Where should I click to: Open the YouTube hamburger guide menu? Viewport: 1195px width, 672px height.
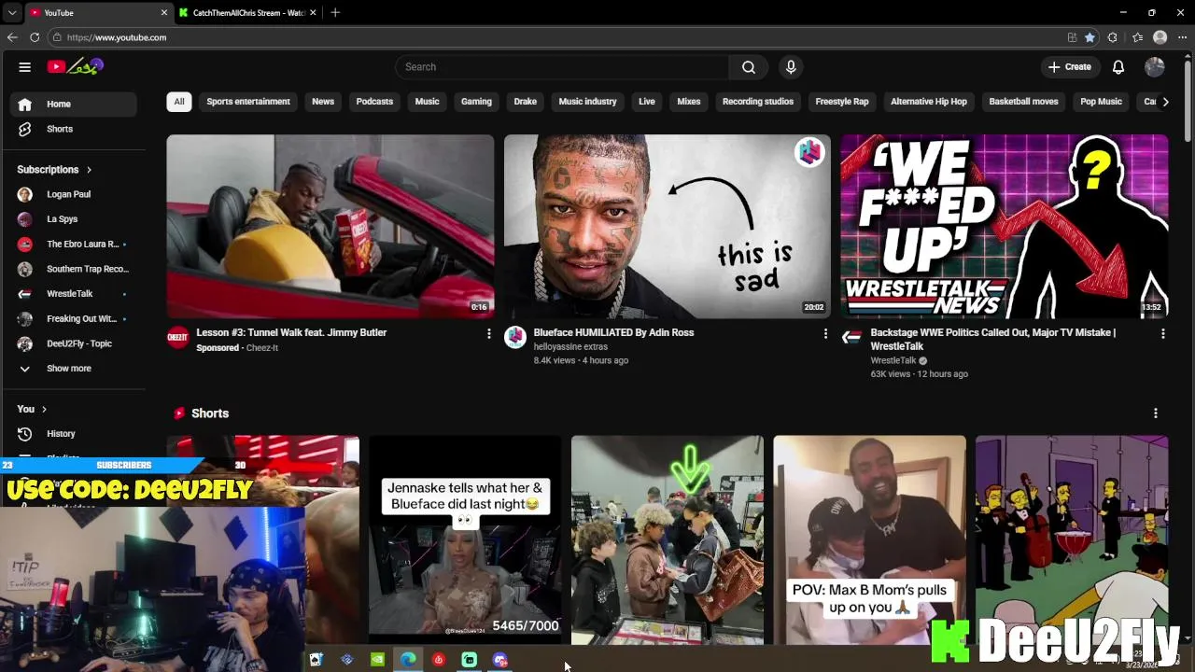tap(25, 67)
